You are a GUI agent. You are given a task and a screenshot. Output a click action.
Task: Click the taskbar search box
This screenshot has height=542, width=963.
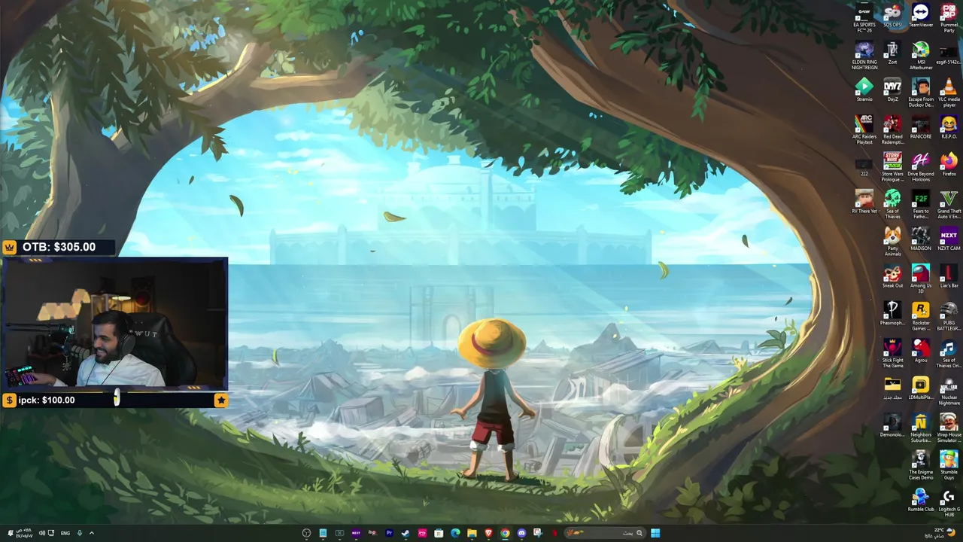point(606,533)
